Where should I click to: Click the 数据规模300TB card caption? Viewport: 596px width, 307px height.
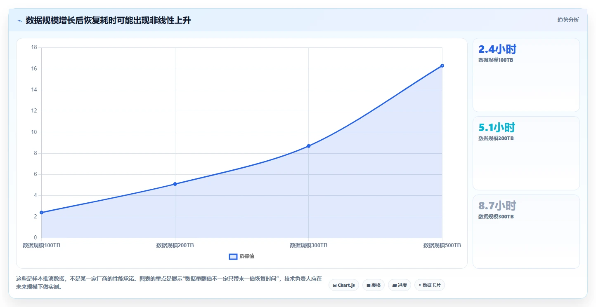click(496, 217)
